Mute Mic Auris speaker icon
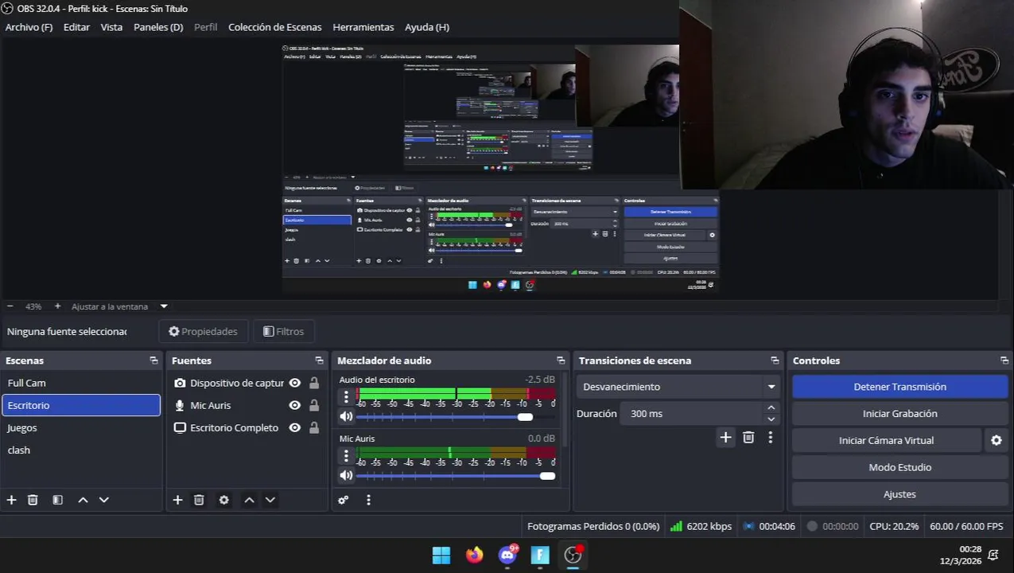Screen dimensions: 1014x573 click(x=346, y=475)
